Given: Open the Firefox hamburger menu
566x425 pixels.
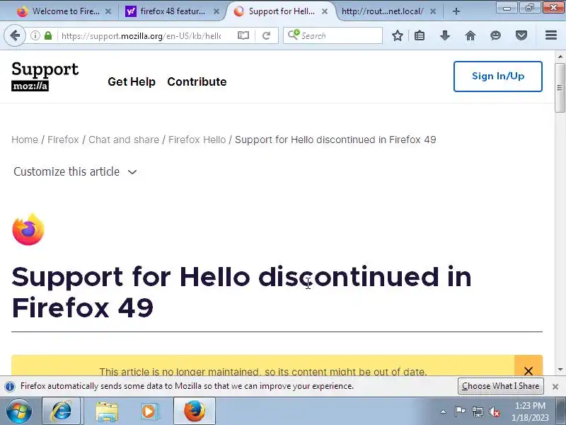Looking at the screenshot, I should tap(551, 35).
